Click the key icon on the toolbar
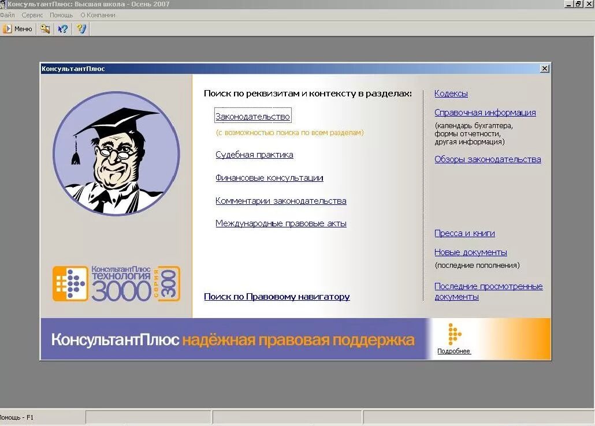 44,28
